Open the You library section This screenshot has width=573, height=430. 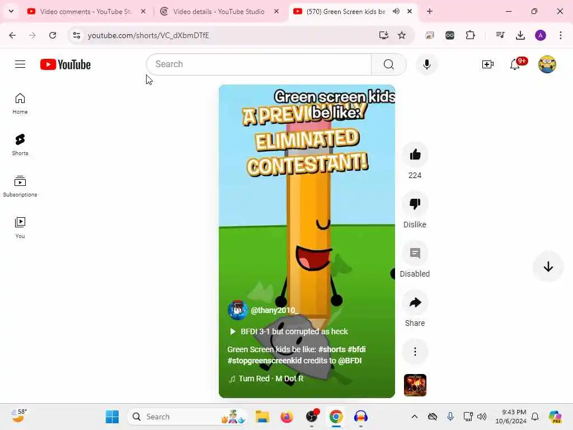tap(20, 227)
